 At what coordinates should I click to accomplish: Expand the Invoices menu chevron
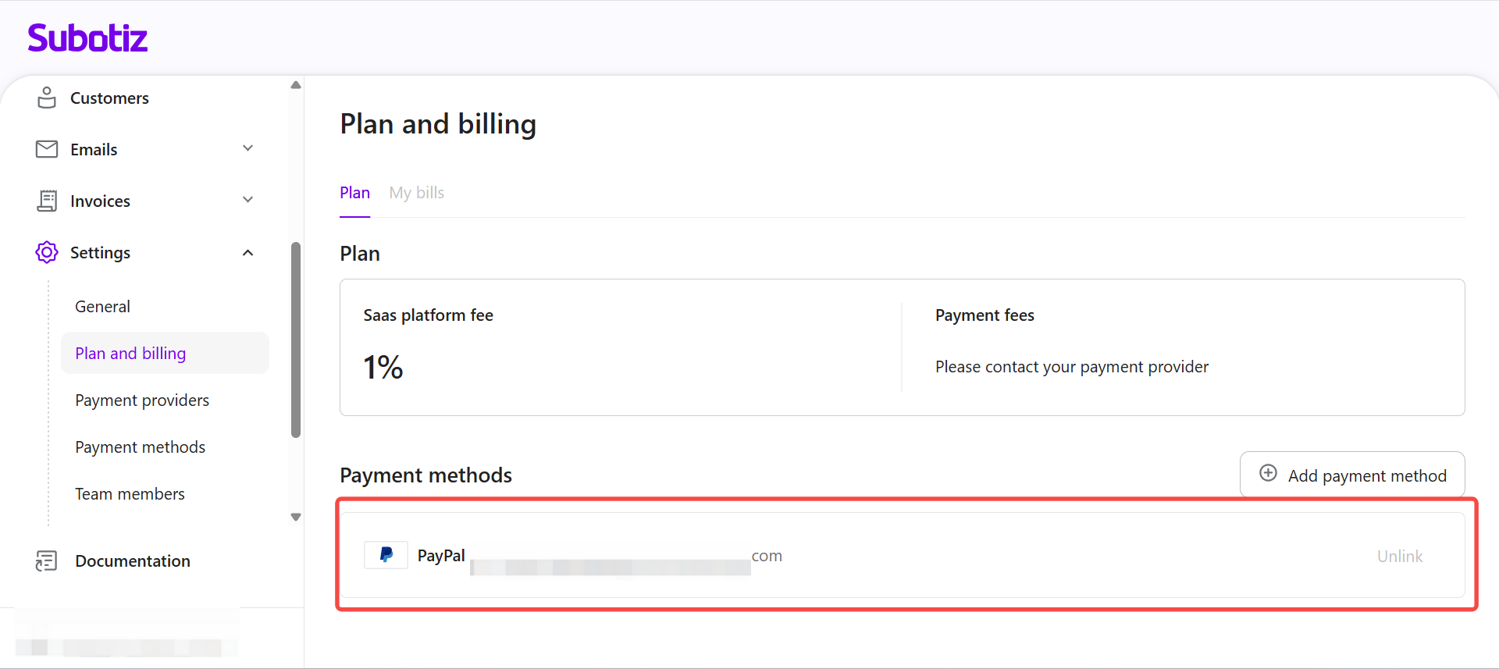pos(247,200)
